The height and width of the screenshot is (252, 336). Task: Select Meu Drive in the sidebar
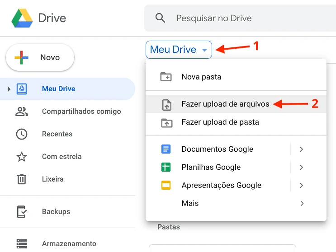tap(67, 89)
